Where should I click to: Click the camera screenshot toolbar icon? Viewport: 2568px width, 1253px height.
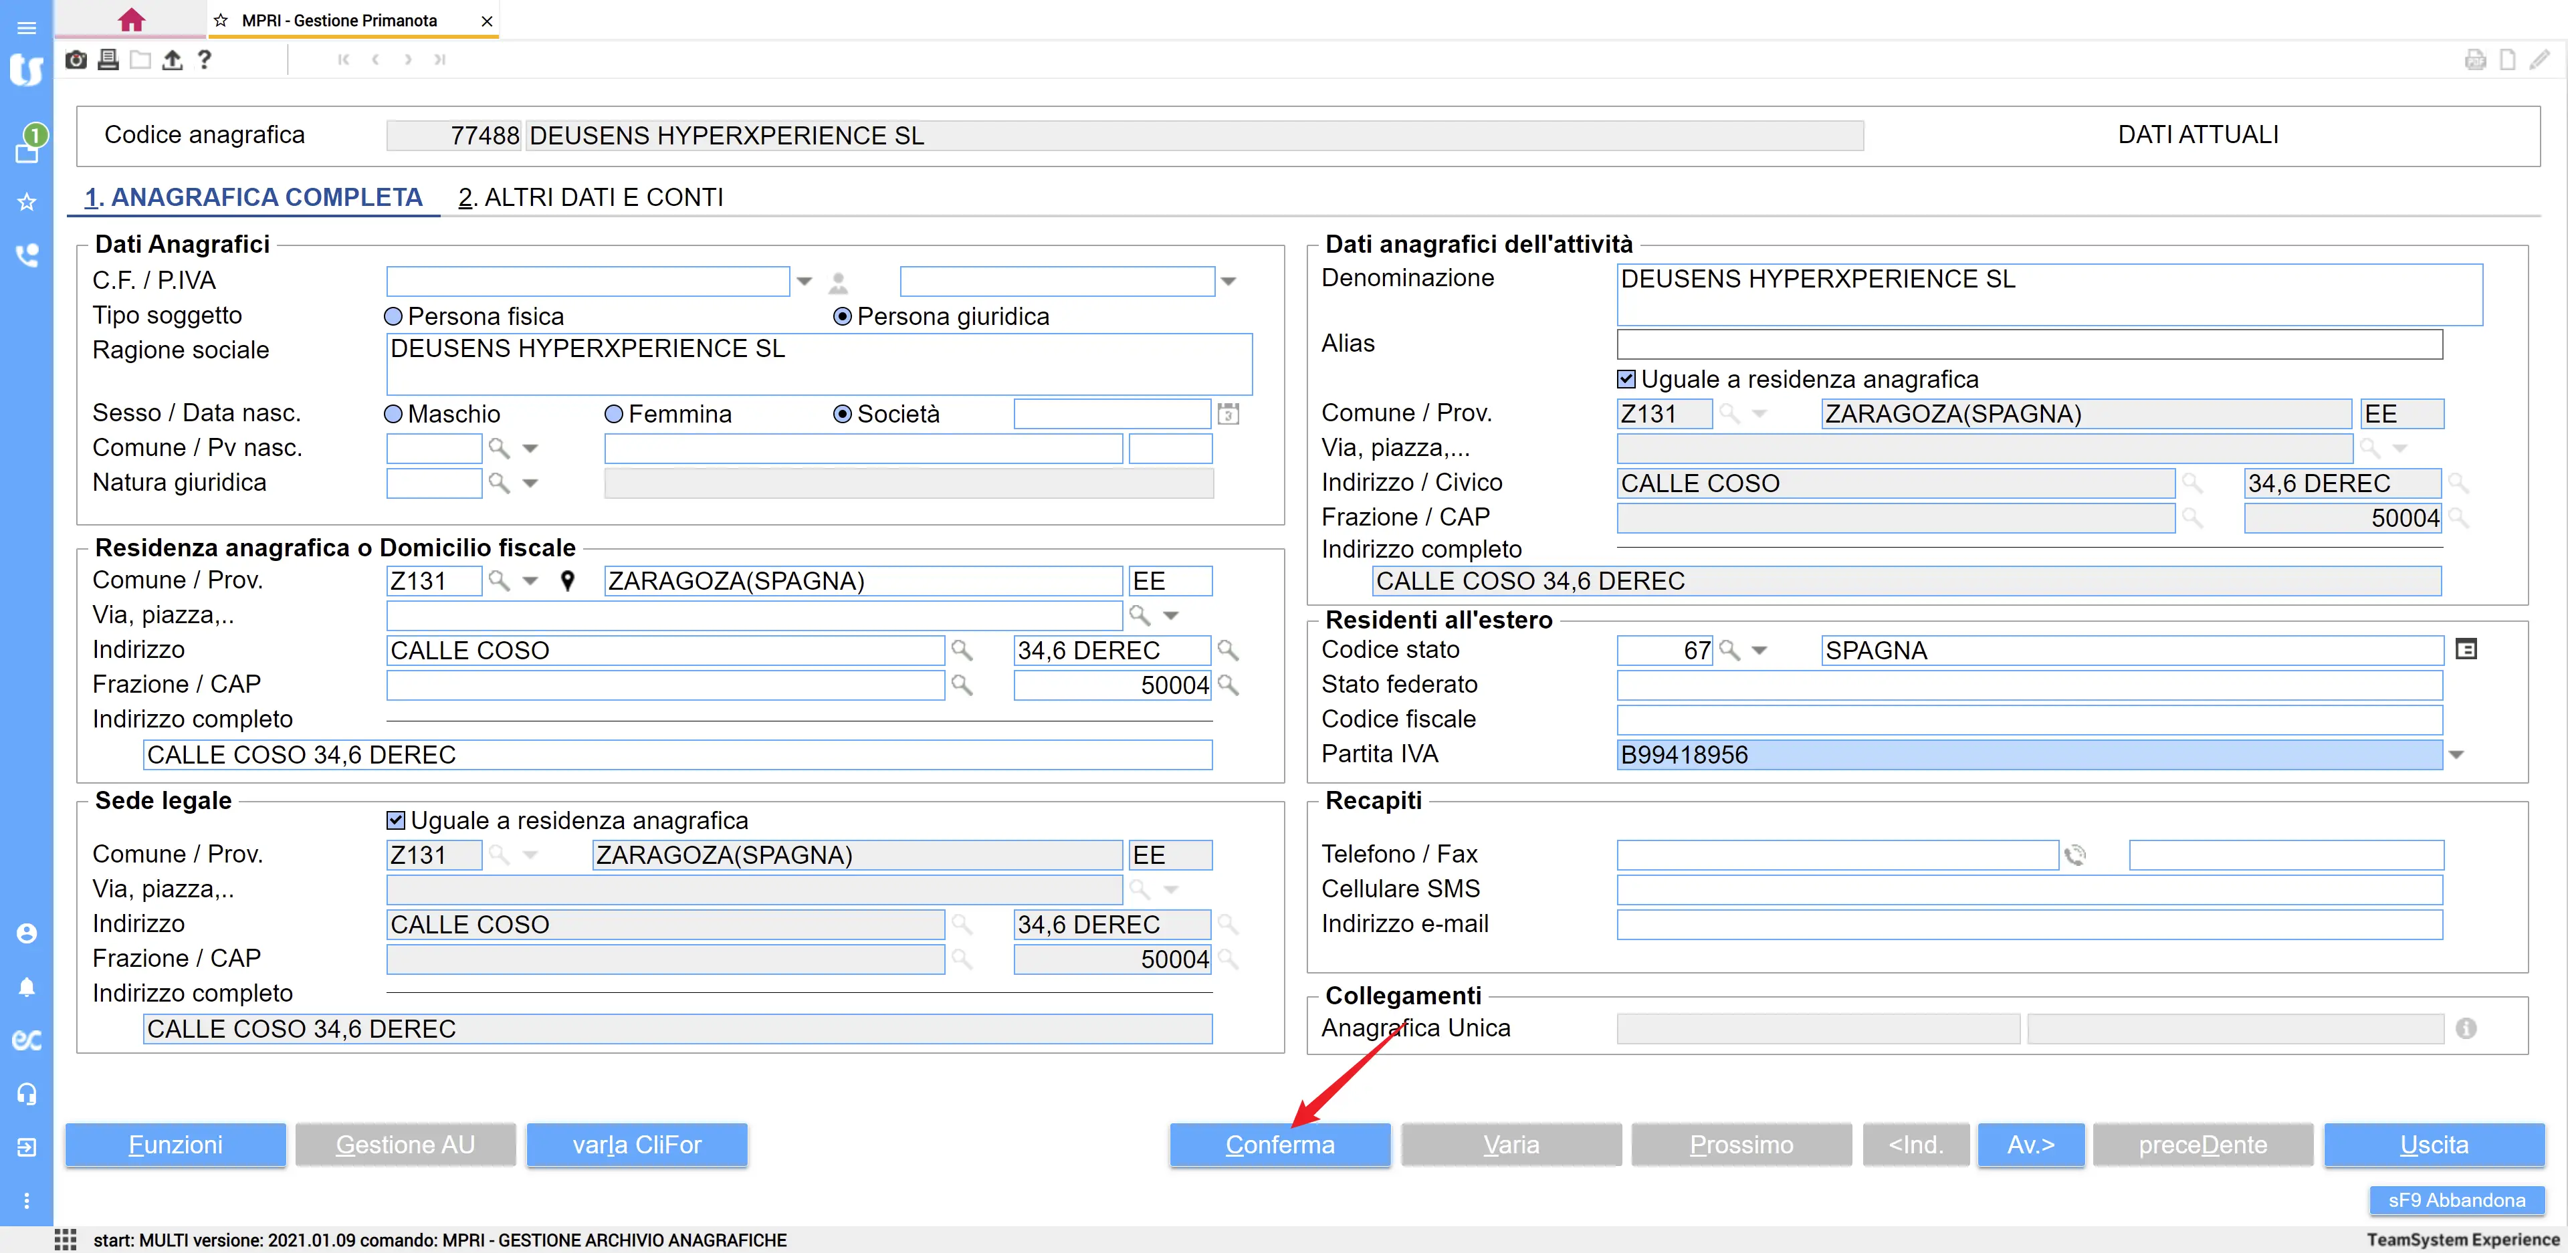[76, 60]
